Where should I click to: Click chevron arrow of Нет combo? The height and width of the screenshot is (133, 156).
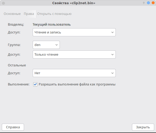(x=112, y=73)
